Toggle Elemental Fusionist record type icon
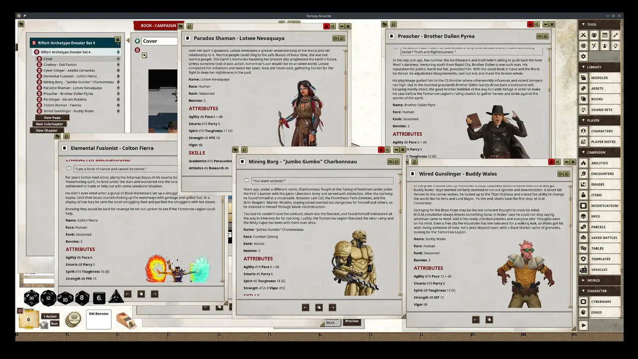The image size is (638, 359). (x=64, y=148)
